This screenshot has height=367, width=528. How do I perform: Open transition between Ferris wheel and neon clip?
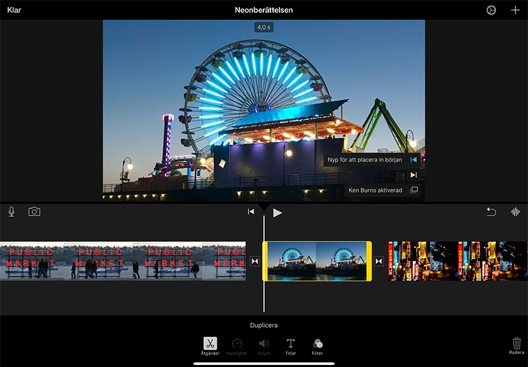(x=379, y=261)
